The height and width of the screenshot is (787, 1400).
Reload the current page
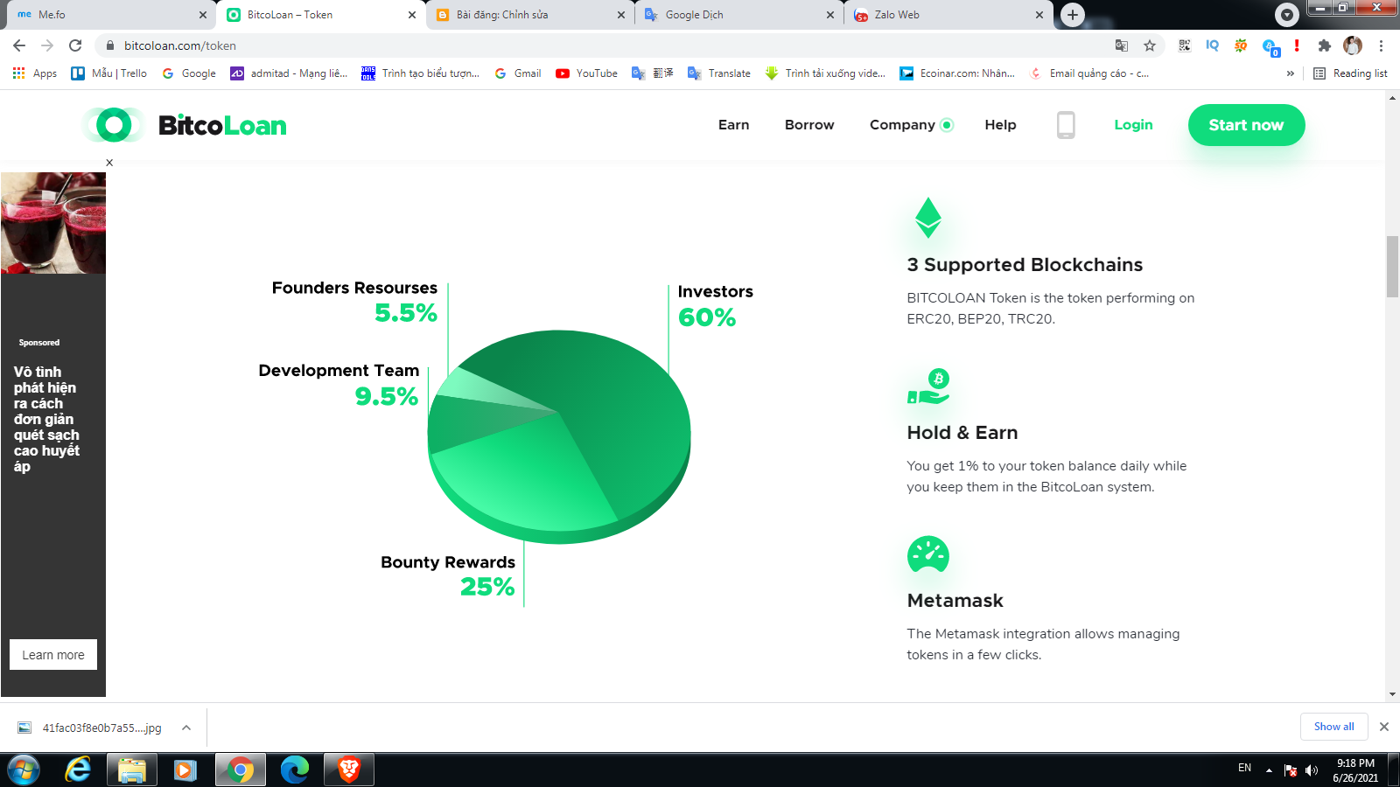(75, 45)
